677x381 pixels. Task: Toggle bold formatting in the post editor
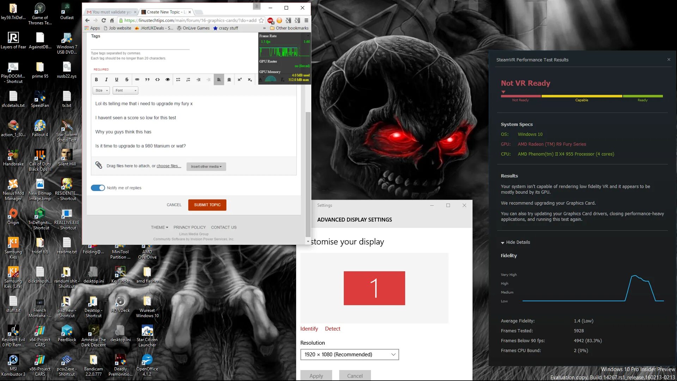point(96,80)
